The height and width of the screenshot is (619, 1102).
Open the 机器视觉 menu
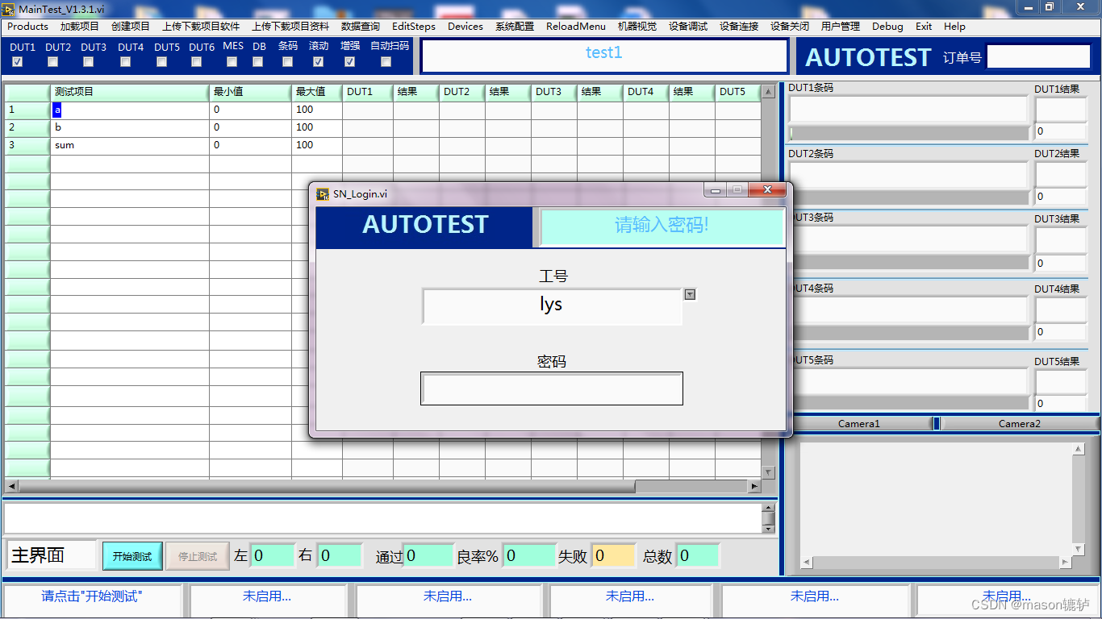(x=637, y=27)
